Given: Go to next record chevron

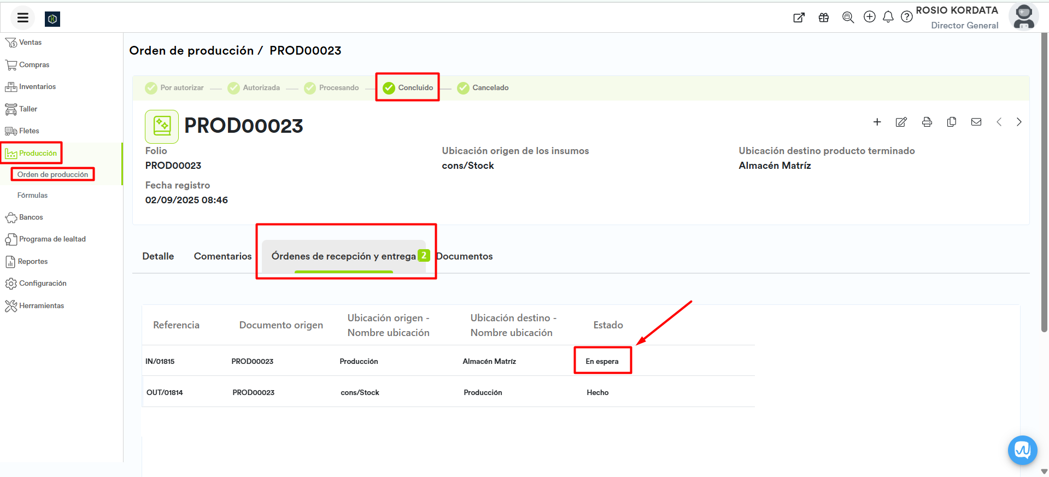Looking at the screenshot, I should point(1018,122).
